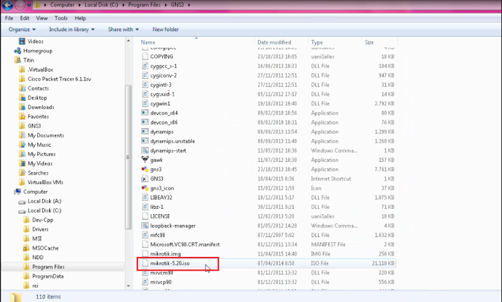Select the Titin user folder icon
Screen dimensions: 502x302
[17, 60]
